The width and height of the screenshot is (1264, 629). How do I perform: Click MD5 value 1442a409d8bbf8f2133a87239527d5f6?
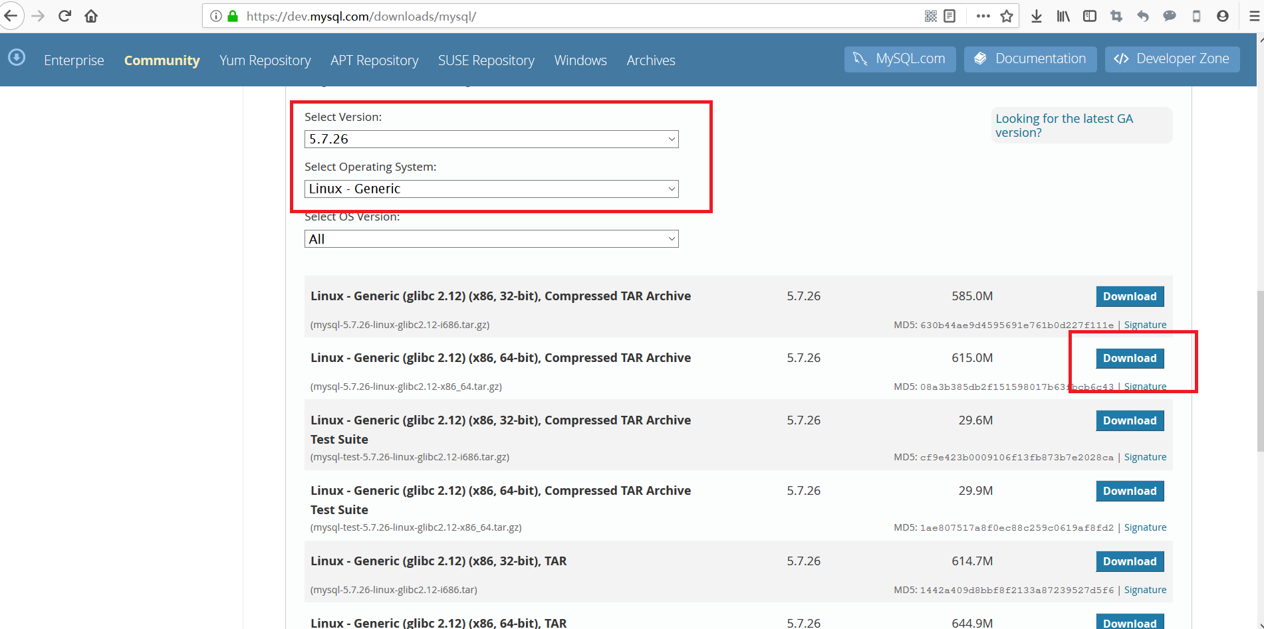[1017, 590]
